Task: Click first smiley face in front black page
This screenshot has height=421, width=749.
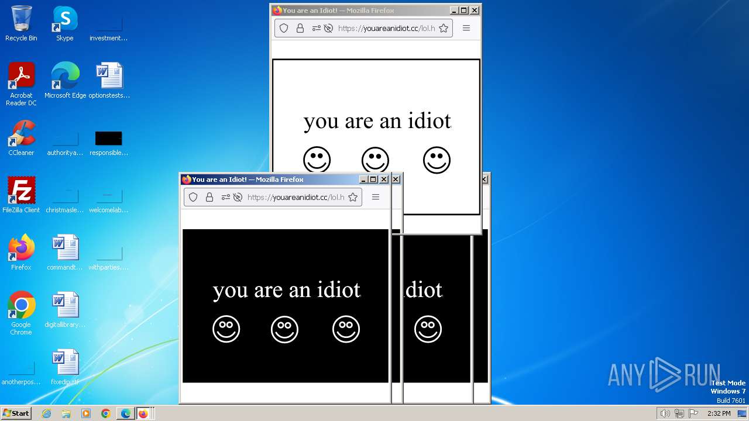Action: pos(226,329)
